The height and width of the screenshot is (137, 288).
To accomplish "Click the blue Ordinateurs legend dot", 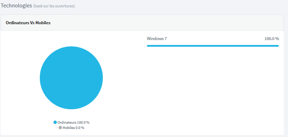I will click(x=55, y=122).
